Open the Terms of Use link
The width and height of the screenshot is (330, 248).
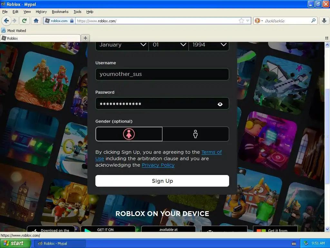211,152
